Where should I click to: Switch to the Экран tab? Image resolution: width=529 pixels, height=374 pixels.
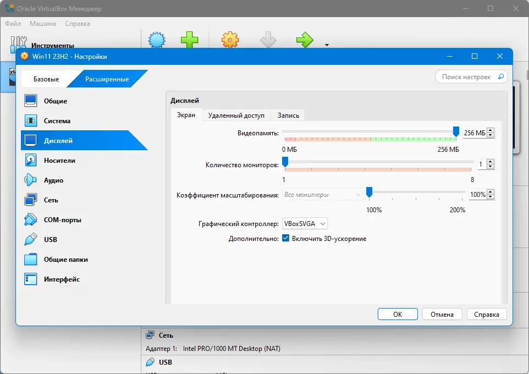(186, 115)
